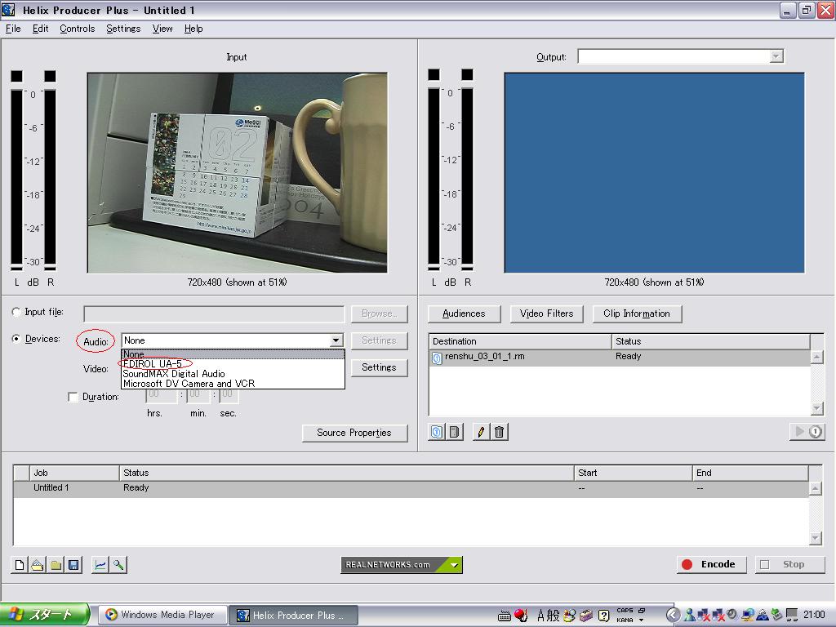Click the Job list Status column header

[346, 473]
